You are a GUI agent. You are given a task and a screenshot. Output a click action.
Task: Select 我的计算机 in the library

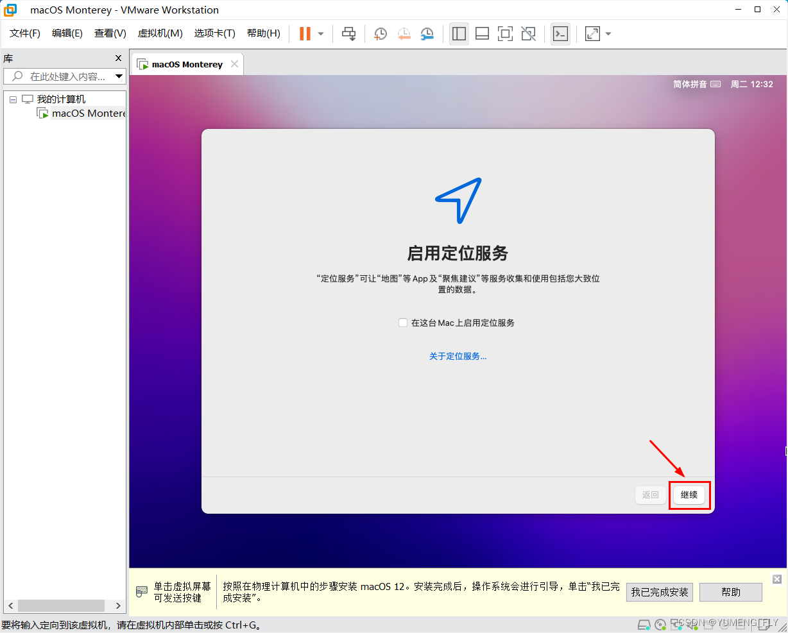[x=61, y=99]
